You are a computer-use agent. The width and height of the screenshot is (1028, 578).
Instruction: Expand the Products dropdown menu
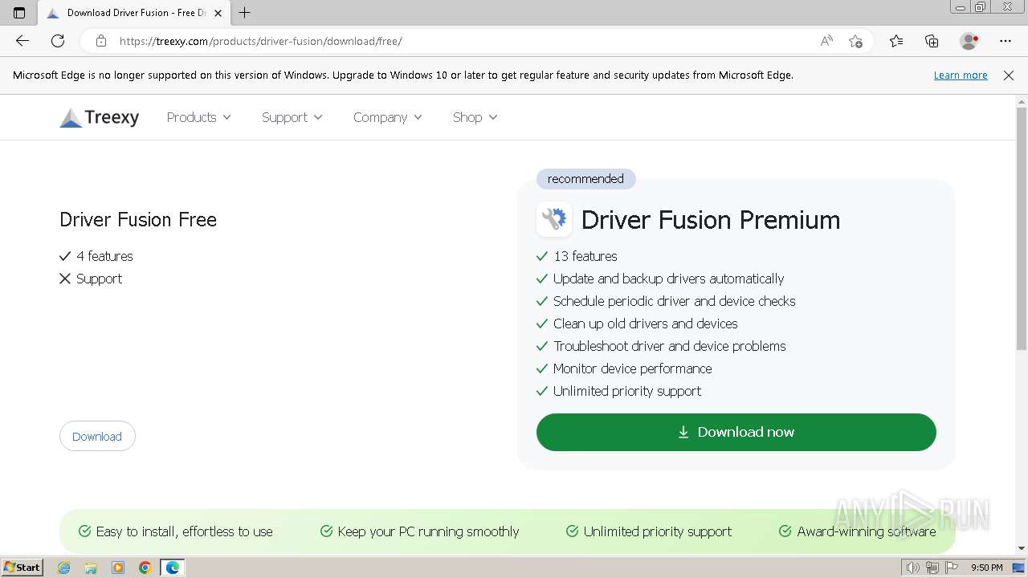pyautogui.click(x=198, y=117)
